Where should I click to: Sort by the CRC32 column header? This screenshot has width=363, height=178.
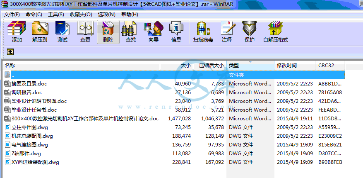[x=330, y=66]
